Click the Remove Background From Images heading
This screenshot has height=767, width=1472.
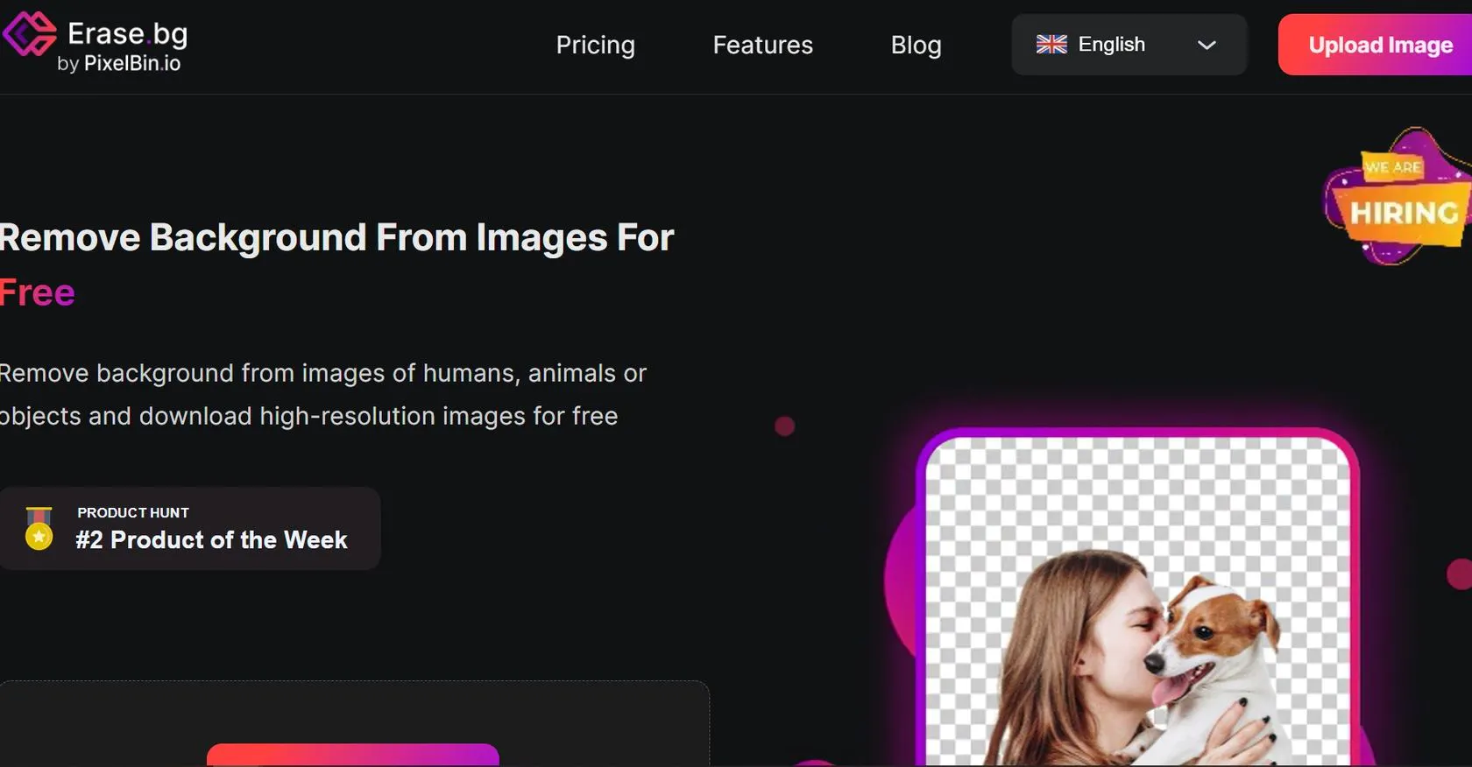click(x=336, y=238)
